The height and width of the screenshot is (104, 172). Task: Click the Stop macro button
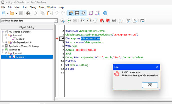pos(75,21)
